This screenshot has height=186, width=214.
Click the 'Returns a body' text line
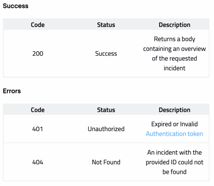point(174,39)
